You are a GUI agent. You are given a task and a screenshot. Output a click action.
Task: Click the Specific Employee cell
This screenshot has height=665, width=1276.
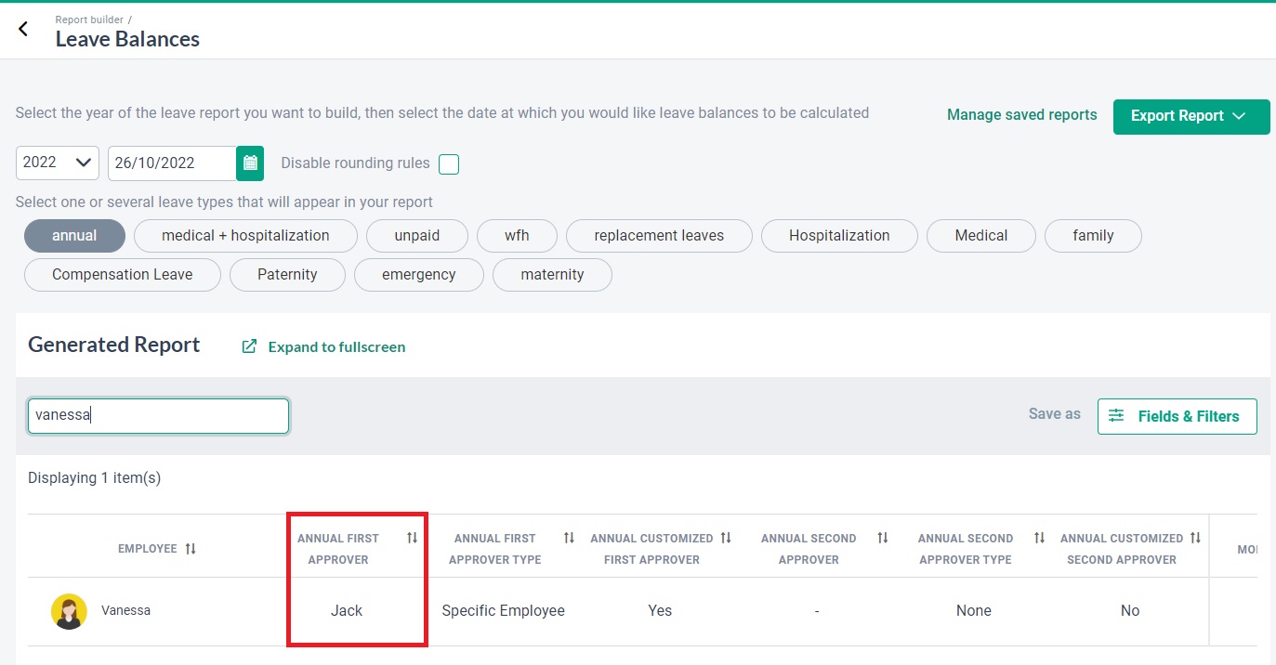[x=504, y=611]
